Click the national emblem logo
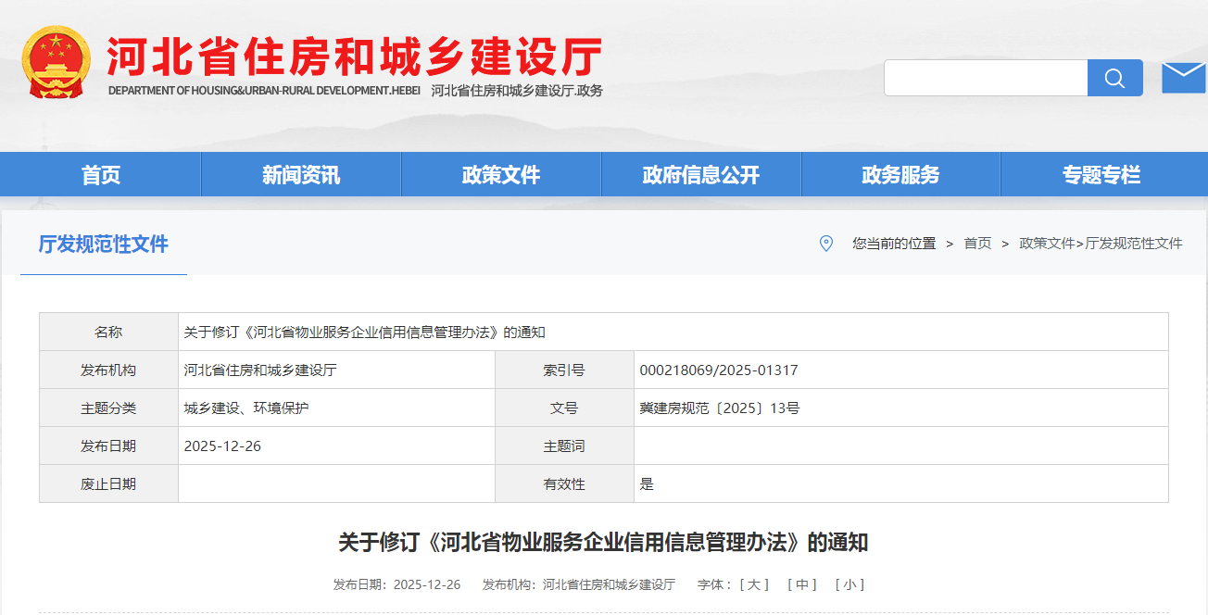The height and width of the screenshot is (615, 1208). point(57,62)
